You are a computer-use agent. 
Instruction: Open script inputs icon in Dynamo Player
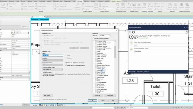click(x=135, y=38)
